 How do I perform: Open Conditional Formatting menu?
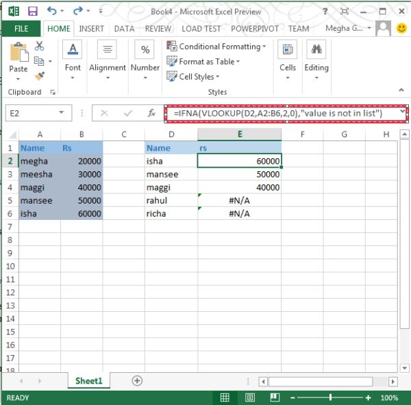coord(216,47)
